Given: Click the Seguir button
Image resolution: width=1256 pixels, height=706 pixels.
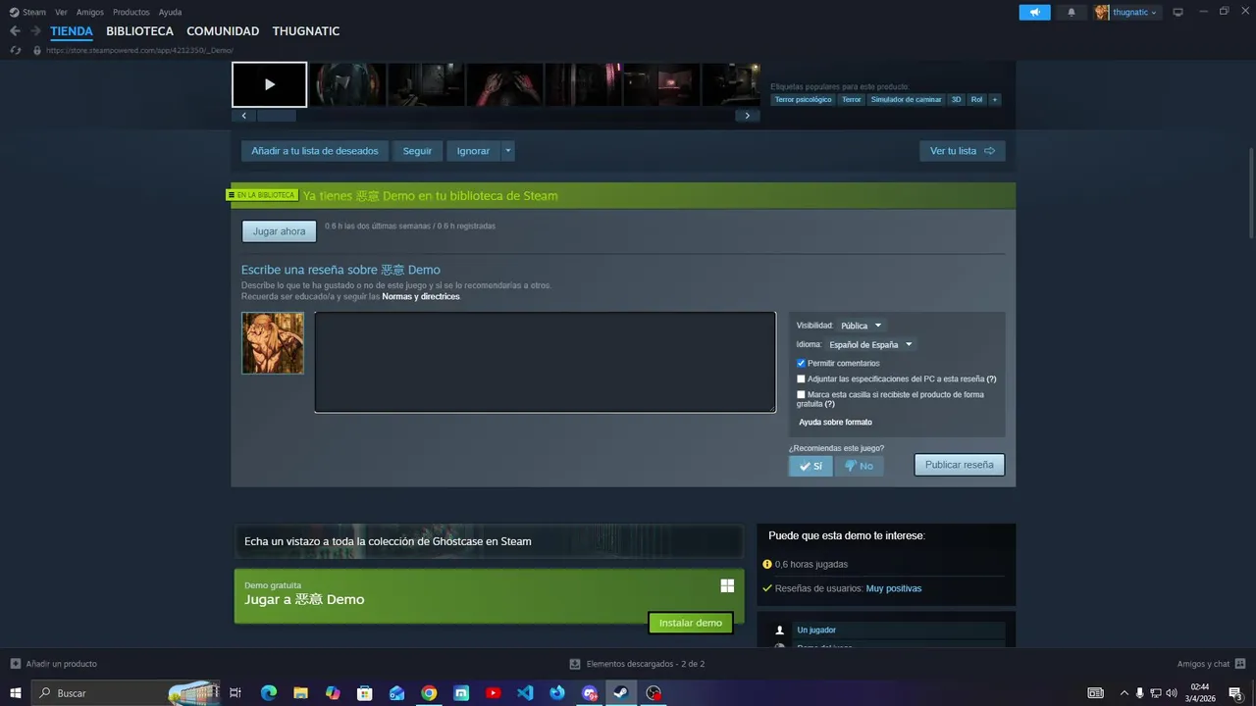Looking at the screenshot, I should coord(417,151).
